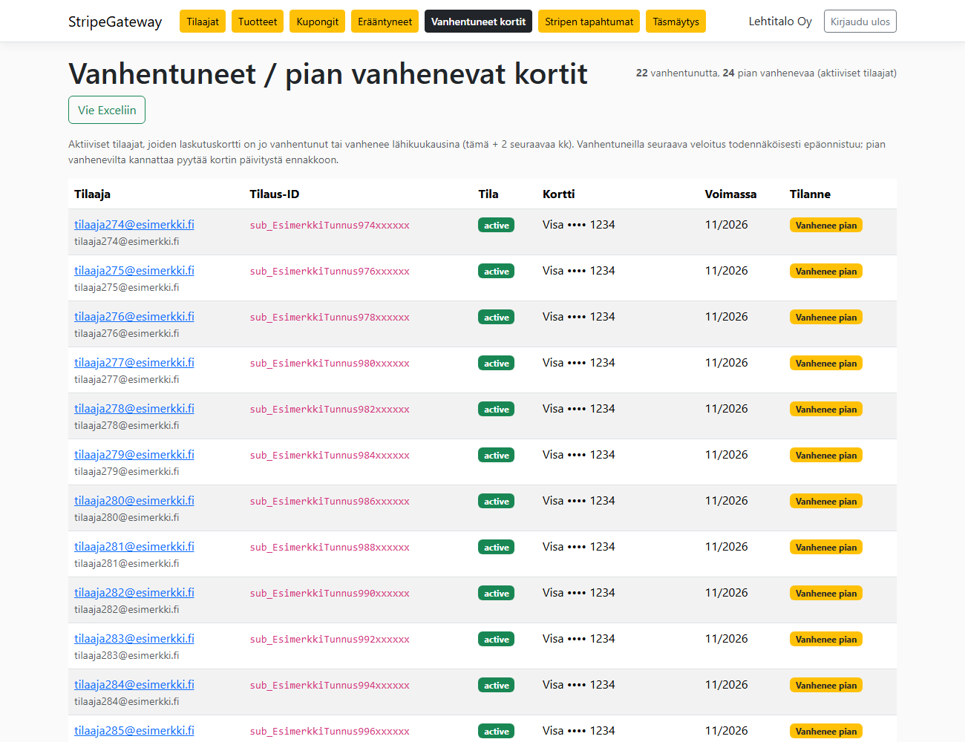Export the list with Vie Exceliin
This screenshot has height=742, width=965.
pos(107,110)
